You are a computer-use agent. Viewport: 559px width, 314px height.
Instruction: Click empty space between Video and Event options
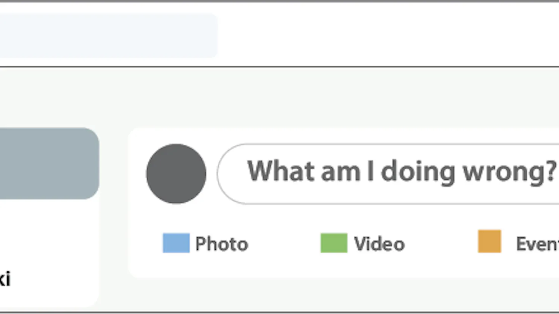pyautogui.click(x=442, y=244)
